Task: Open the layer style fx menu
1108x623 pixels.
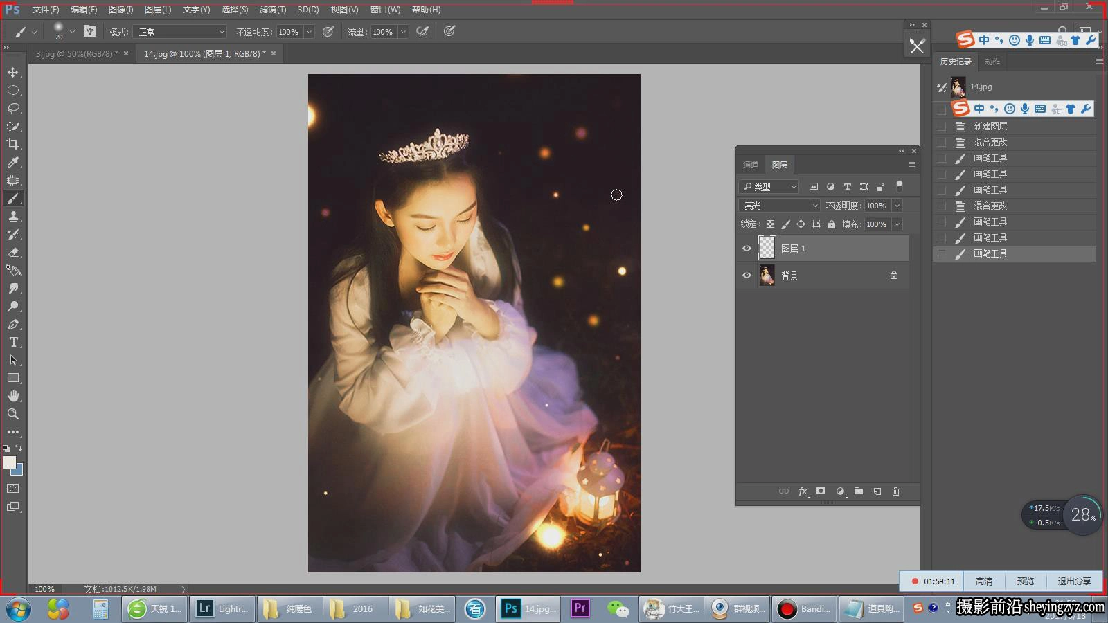Action: pos(803,491)
